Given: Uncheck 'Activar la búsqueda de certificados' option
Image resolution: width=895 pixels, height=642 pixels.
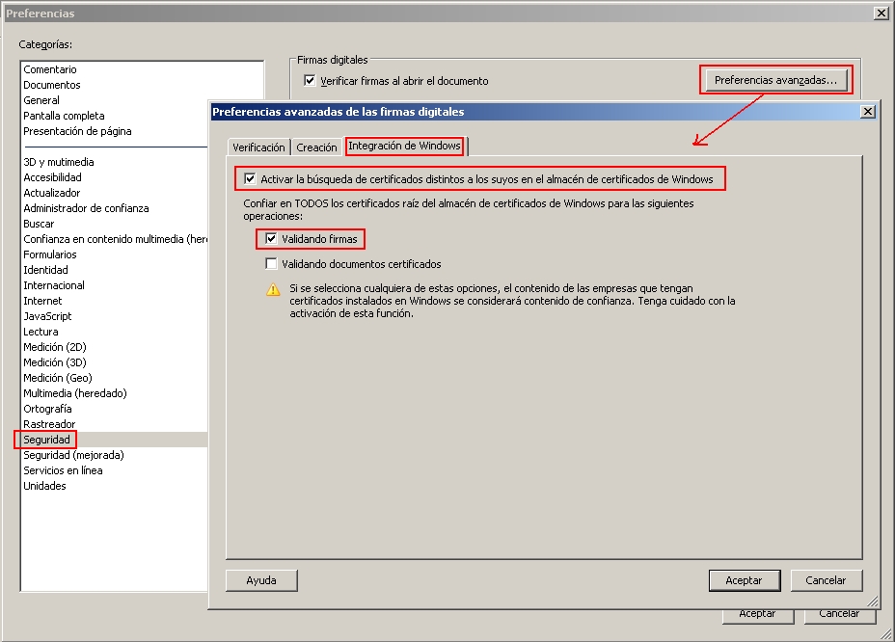Looking at the screenshot, I should tap(251, 179).
